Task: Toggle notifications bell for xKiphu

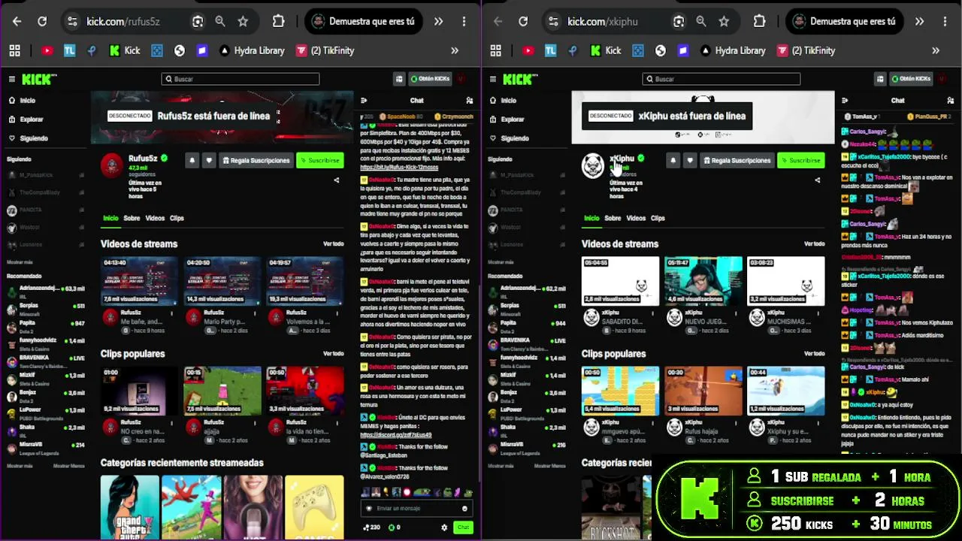Action: point(673,160)
